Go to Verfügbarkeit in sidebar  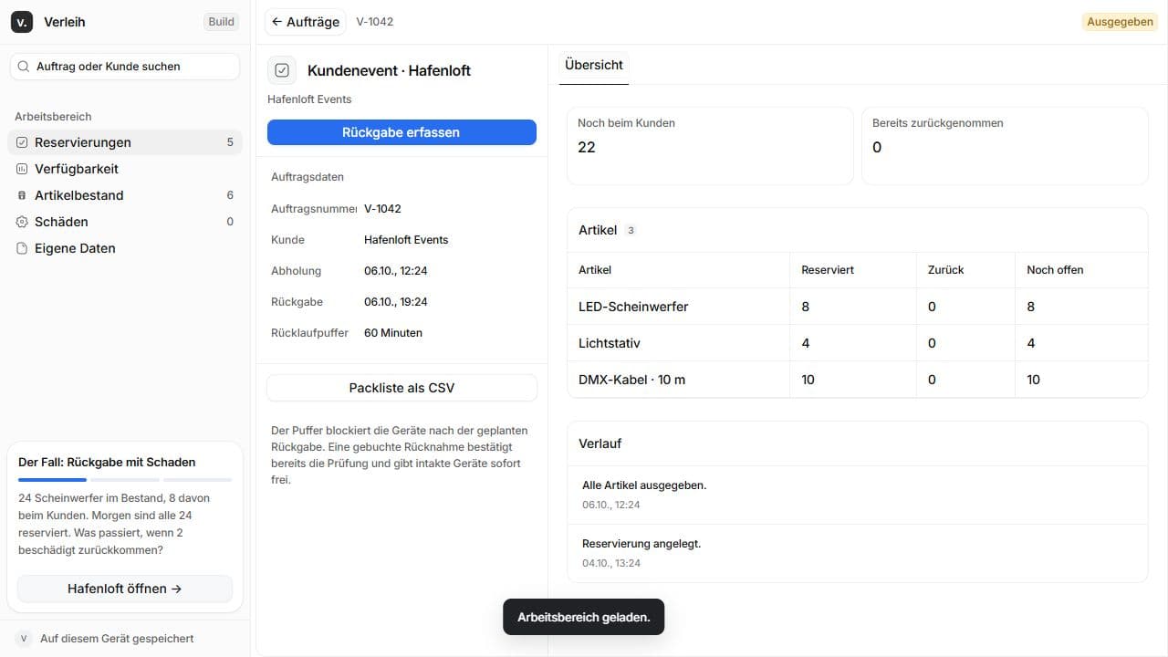tap(125, 169)
